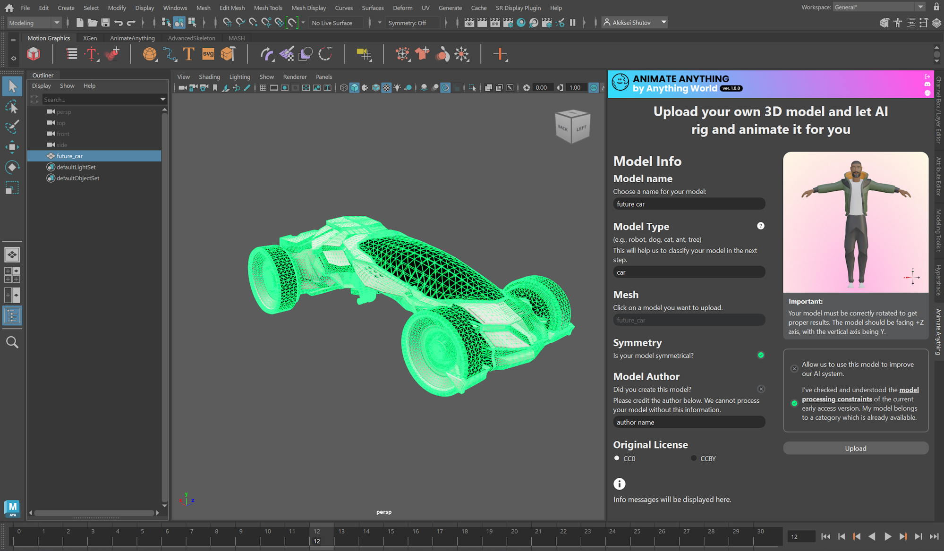Toggle the model symmetrical option
Image resolution: width=944 pixels, height=551 pixels.
click(x=760, y=355)
